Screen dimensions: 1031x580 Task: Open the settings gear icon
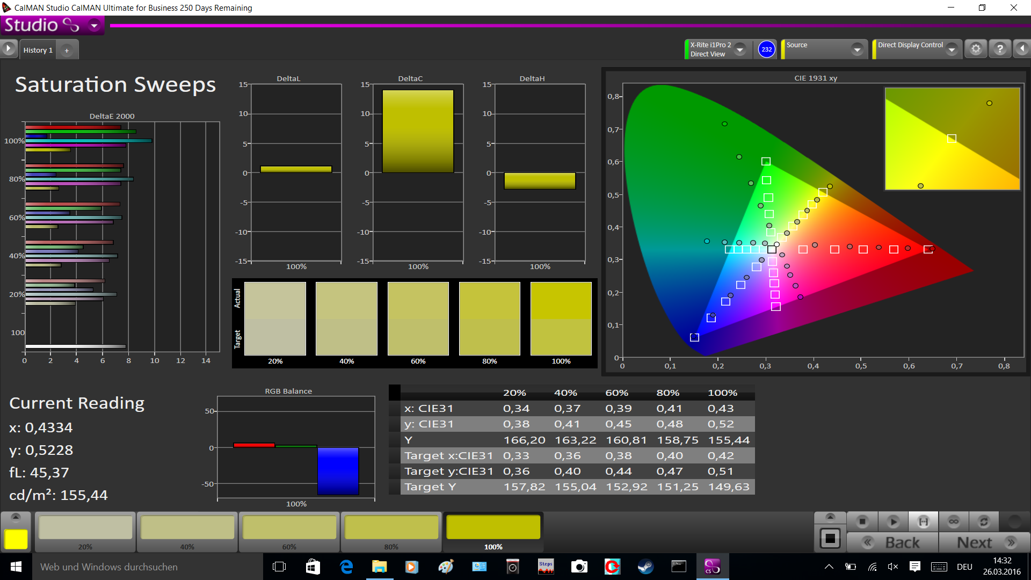[x=976, y=49]
